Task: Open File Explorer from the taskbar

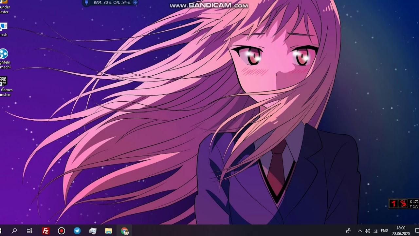Action: [108, 231]
